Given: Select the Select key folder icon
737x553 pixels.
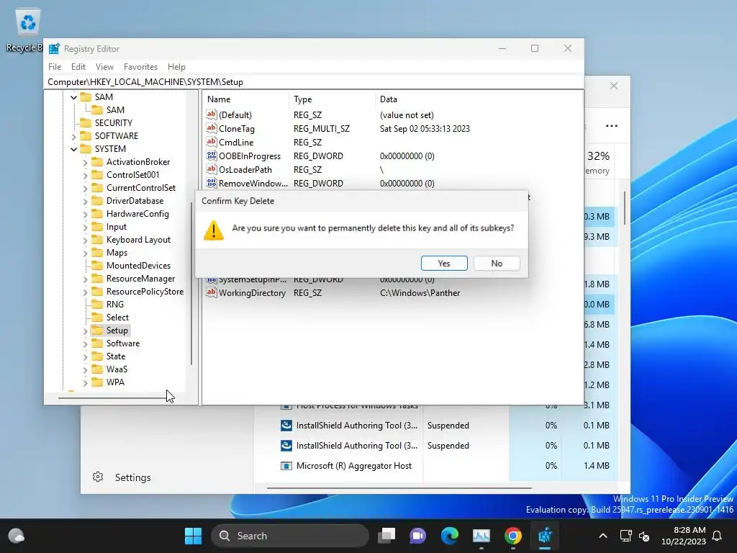Looking at the screenshot, I should click(x=97, y=318).
